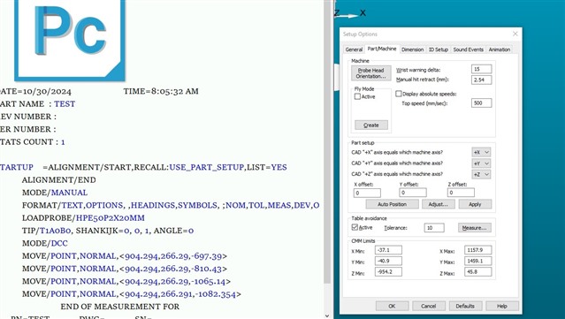The image size is (565, 319).
Task: Open the CAD +Y axis dropdown
Action: [x=481, y=163]
